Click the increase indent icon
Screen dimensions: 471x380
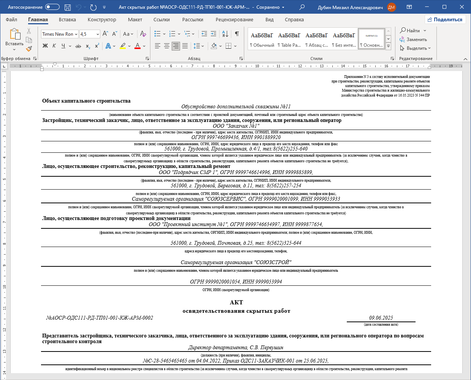coord(213,34)
